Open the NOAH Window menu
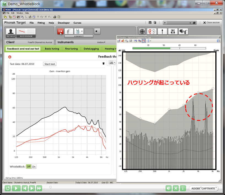The width and height of the screenshot is (225, 195). coord(20,13)
